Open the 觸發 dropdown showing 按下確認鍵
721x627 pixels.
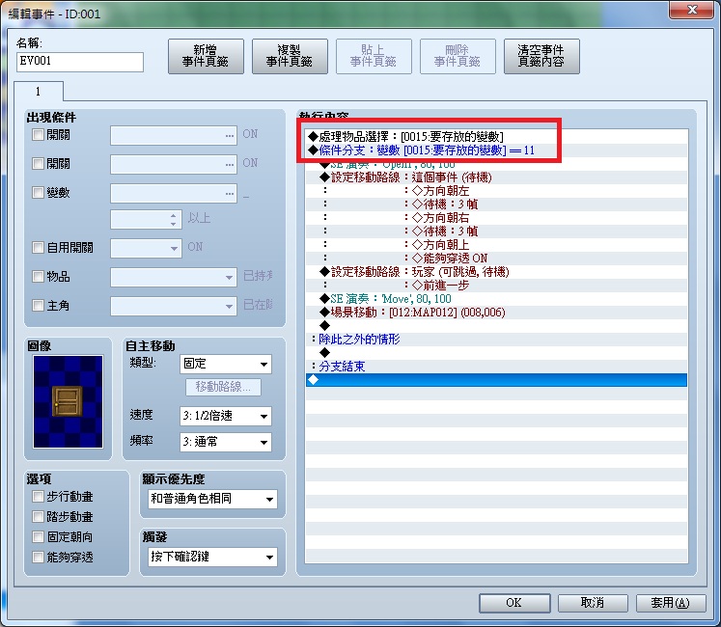pyautogui.click(x=212, y=558)
